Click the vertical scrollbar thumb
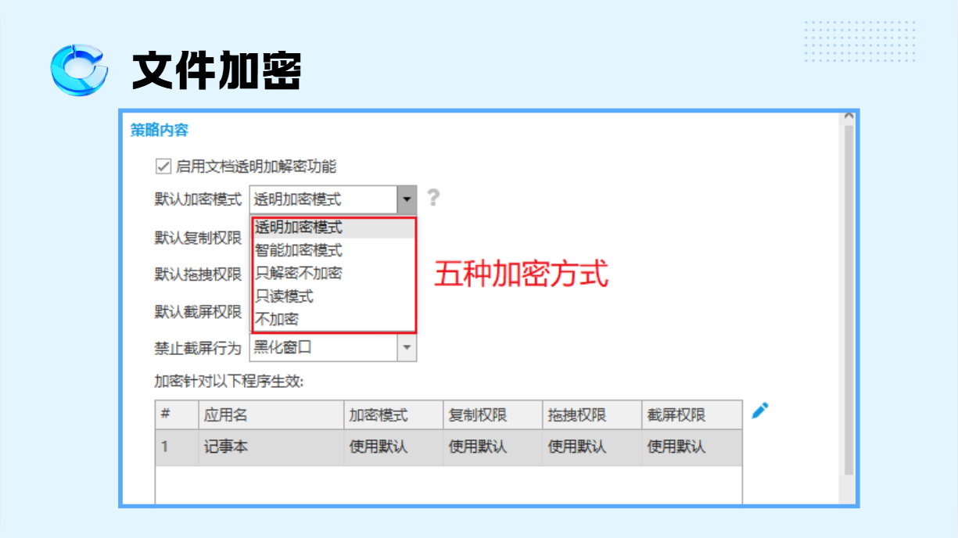 [849, 297]
